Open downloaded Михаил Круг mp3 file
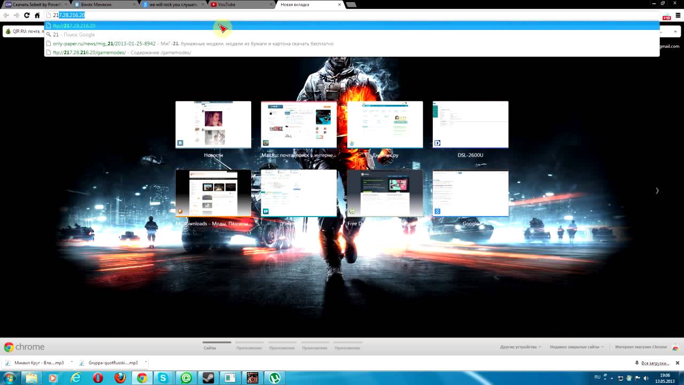 [x=35, y=363]
